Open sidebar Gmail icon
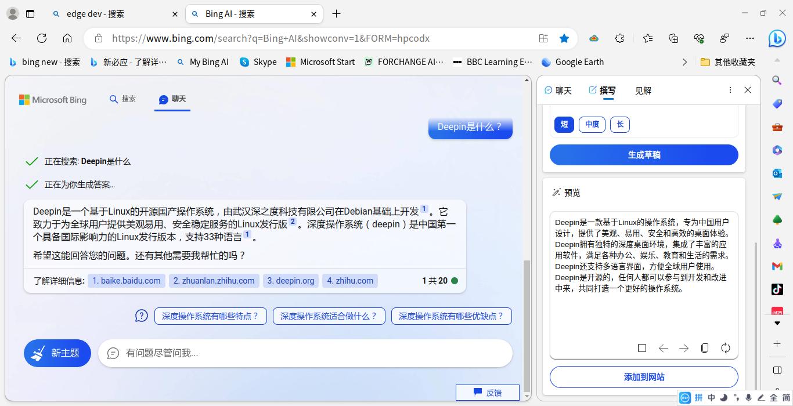 pos(777,266)
